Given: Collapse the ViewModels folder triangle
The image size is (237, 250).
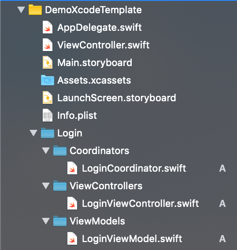Looking at the screenshot, I should point(46,221).
